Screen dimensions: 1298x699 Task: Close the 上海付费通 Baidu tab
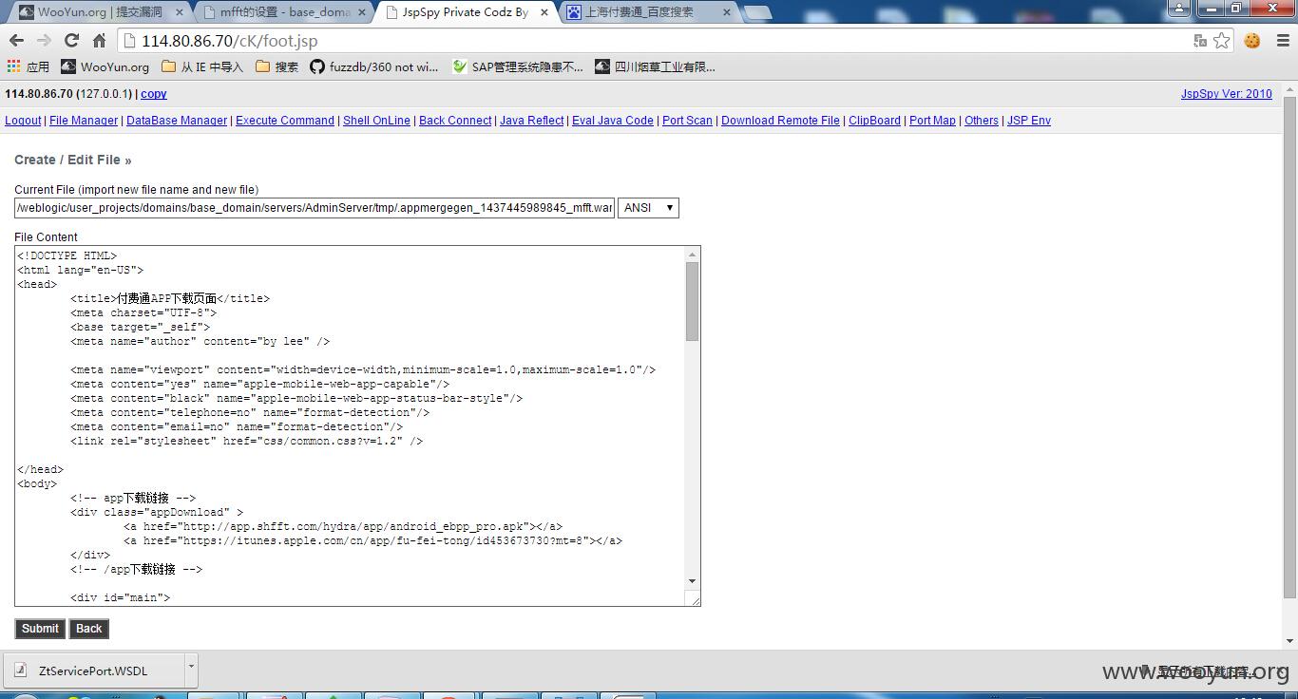coord(726,12)
